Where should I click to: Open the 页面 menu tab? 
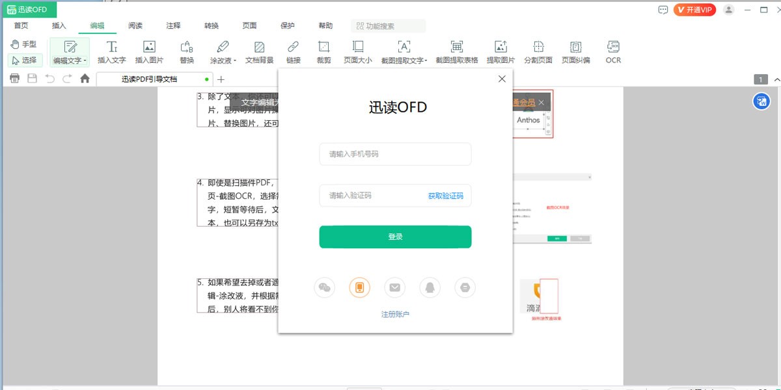[249, 26]
